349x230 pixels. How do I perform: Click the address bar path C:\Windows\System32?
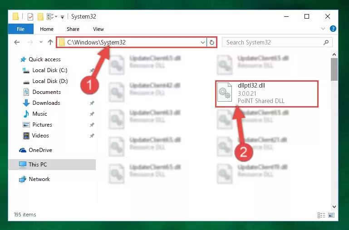[96, 42]
